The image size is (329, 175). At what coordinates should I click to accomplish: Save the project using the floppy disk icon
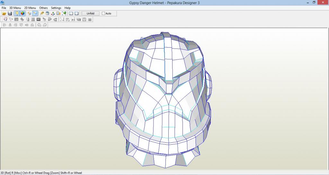tap(10, 13)
